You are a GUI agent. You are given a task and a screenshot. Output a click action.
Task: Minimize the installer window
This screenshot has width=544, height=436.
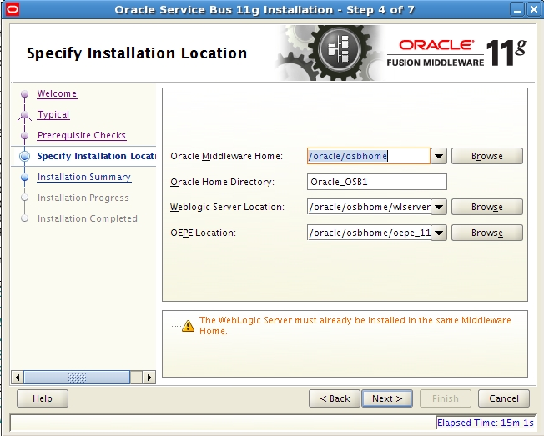point(517,9)
